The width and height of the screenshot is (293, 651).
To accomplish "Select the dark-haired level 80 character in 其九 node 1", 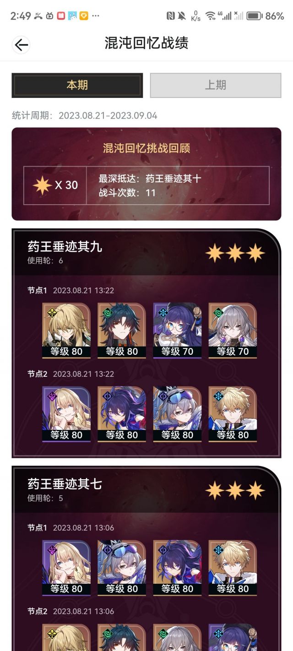I will pos(122,330).
